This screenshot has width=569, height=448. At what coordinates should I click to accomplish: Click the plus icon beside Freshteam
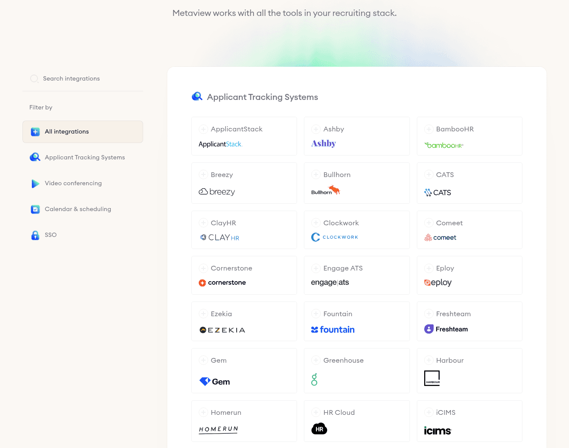(x=428, y=314)
